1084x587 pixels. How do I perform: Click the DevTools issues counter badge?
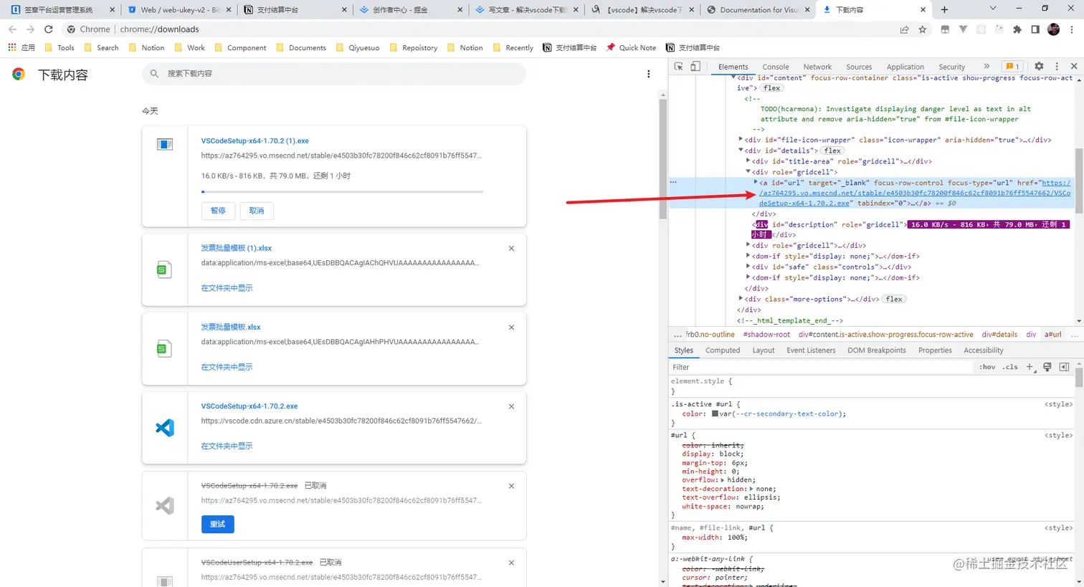pyautogui.click(x=1012, y=67)
